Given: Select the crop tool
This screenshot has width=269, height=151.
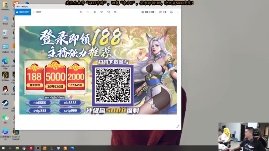Looking at the screenshot, I should pos(115,12).
